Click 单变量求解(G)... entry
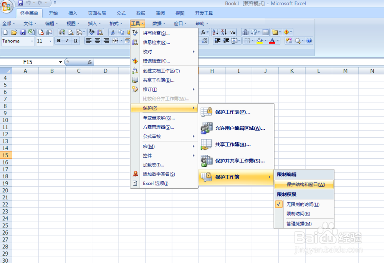384x263 pixels. [x=164, y=118]
